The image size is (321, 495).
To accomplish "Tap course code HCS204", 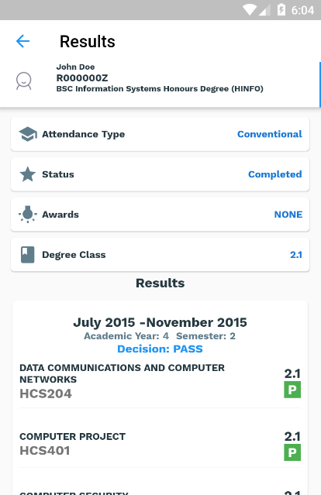I will pyautogui.click(x=46, y=394).
